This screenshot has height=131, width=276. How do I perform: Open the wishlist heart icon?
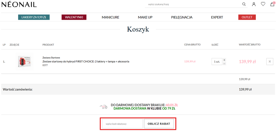point(263,4)
